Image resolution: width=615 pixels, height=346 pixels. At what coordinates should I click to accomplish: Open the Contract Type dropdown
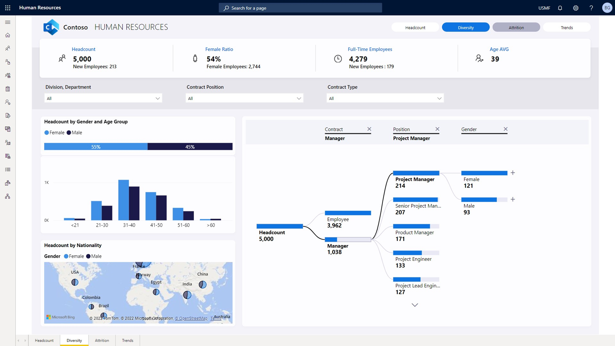point(385,98)
